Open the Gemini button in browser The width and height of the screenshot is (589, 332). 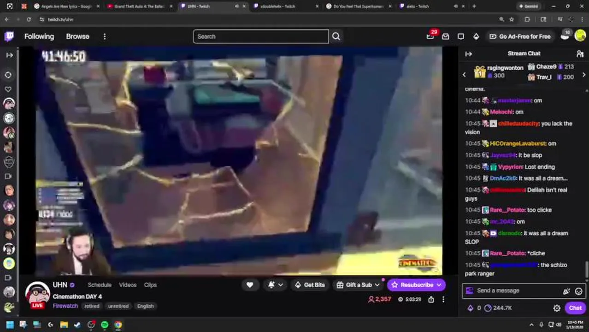(528, 6)
